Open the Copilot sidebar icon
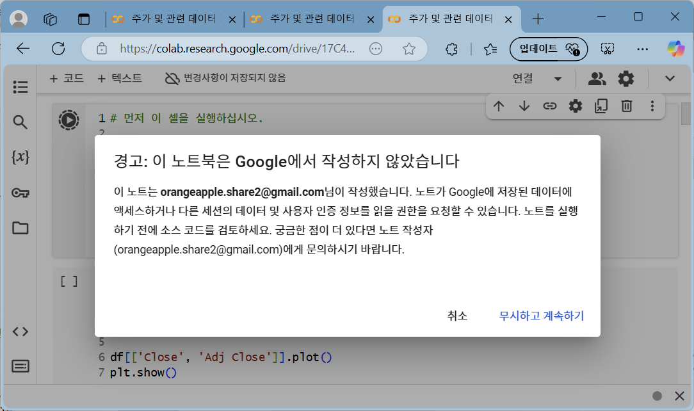The height and width of the screenshot is (411, 694). [x=675, y=49]
